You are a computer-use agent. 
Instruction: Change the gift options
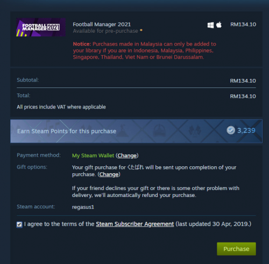pyautogui.click(x=109, y=174)
